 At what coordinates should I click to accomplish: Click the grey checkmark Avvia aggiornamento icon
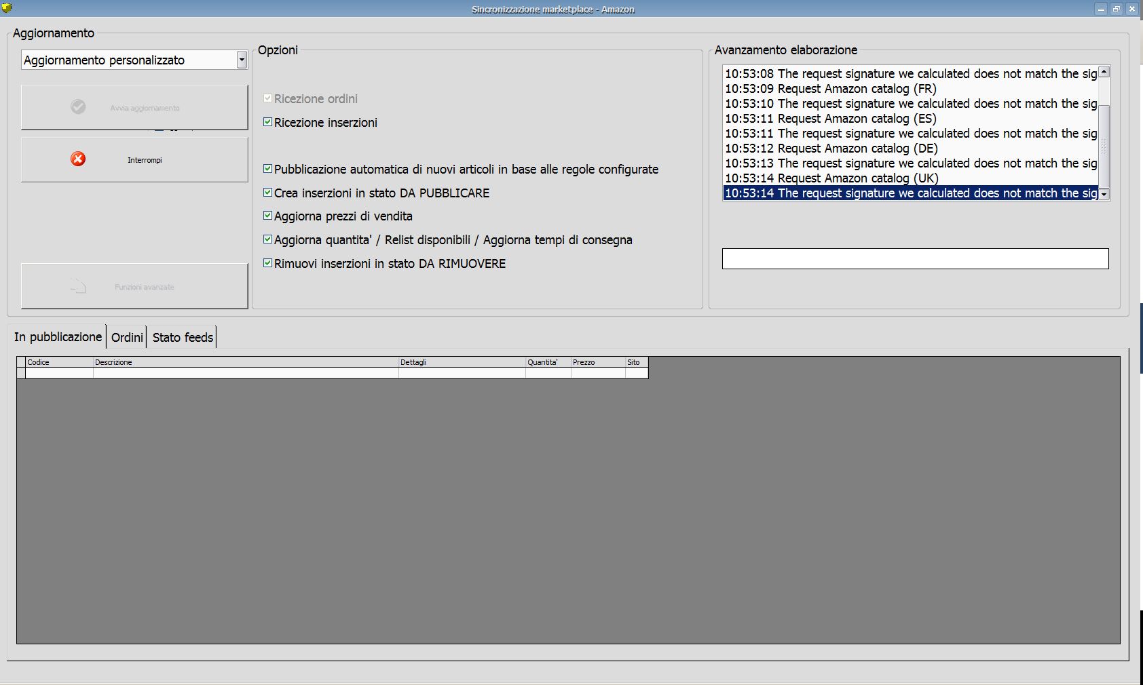(x=78, y=106)
